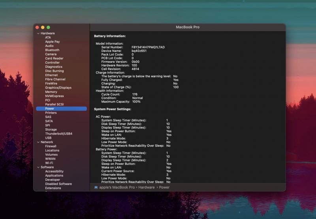This screenshot has height=219, width=316.
Task: Open Developer under Software
Action: [53, 180]
